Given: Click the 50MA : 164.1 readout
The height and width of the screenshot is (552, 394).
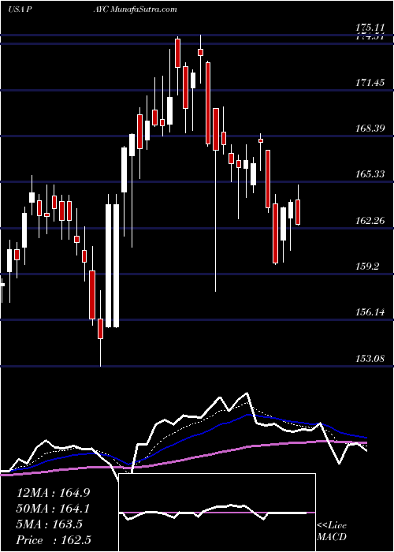Looking at the screenshot, I should (53, 509).
